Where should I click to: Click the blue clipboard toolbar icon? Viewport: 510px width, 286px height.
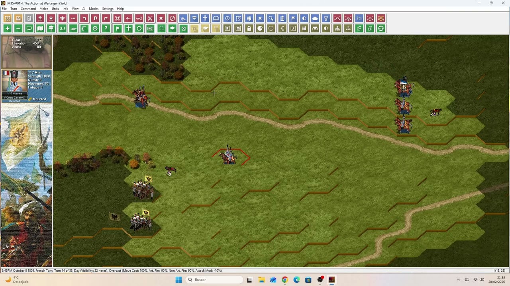pyautogui.click(x=282, y=18)
